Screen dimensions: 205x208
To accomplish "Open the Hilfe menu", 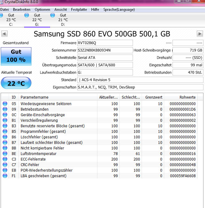I will pos(95,10).
